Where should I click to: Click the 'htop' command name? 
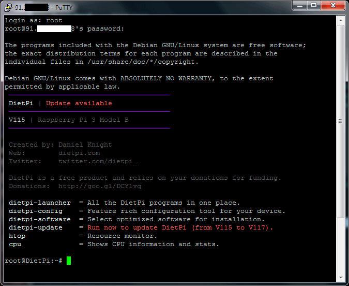point(17,236)
